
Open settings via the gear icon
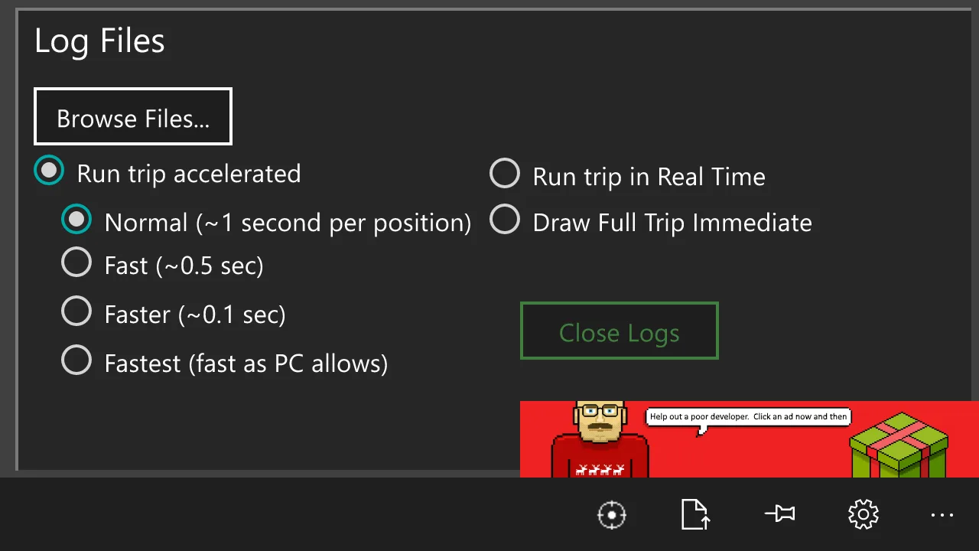(x=864, y=514)
